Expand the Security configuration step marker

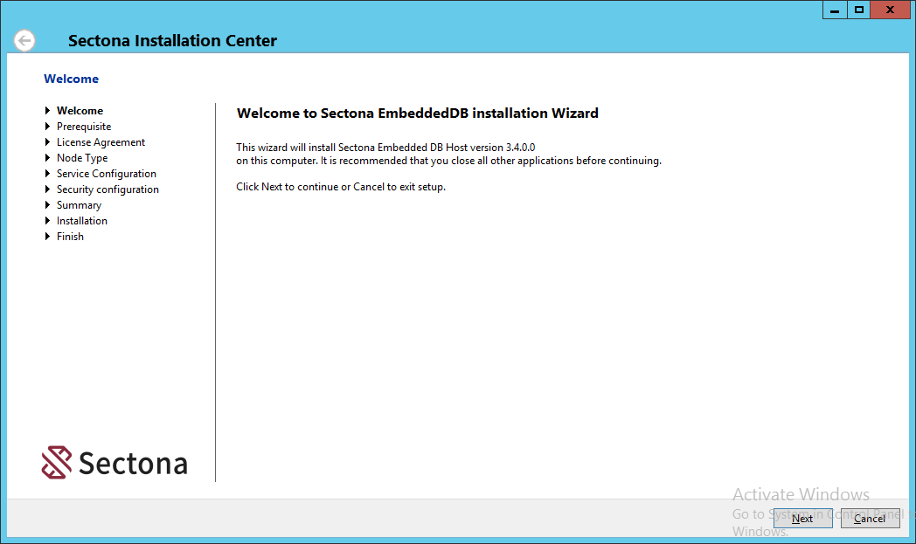pos(49,189)
